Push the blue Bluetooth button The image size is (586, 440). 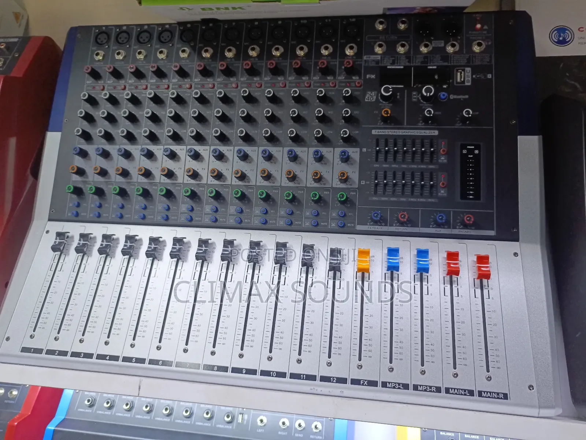click(443, 97)
